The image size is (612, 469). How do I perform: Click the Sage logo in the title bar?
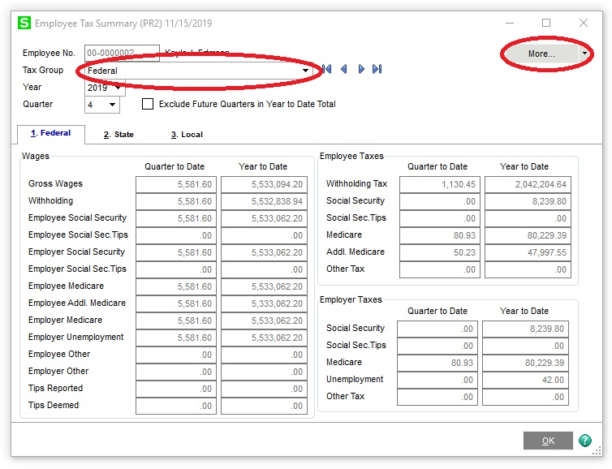[24, 23]
